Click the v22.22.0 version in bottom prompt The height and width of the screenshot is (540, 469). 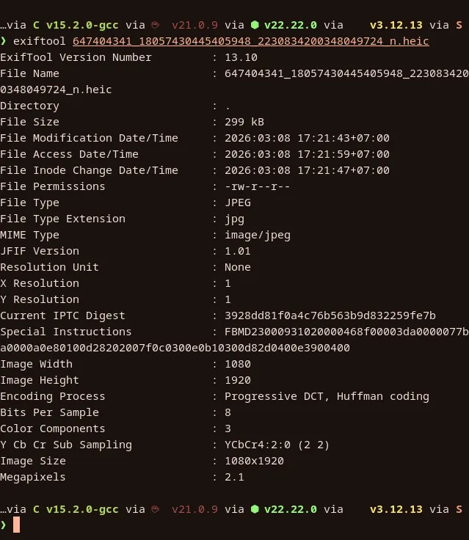[291, 509]
